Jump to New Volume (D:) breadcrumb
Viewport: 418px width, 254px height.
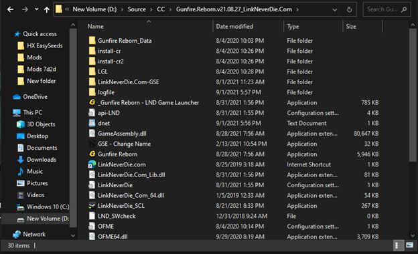click(94, 9)
